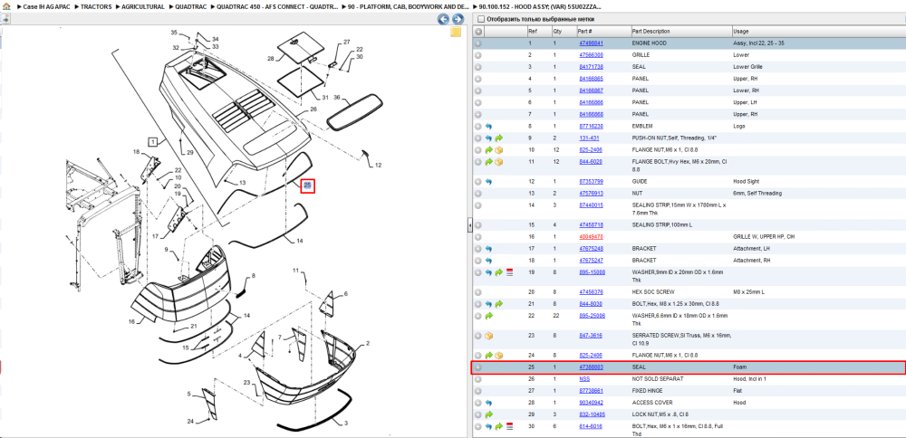Open the QUADTRAC breadcrumb
The height and width of the screenshot is (438, 906).
click(190, 6)
